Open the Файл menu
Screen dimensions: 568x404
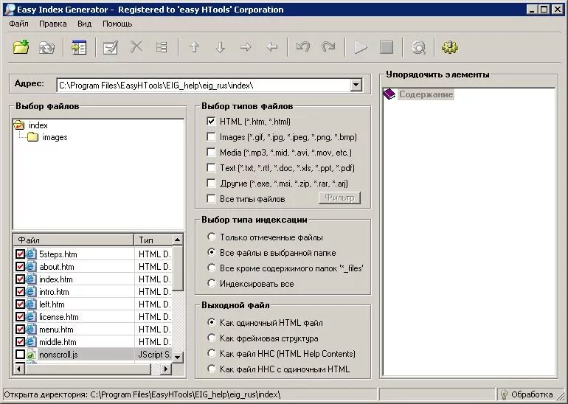click(19, 24)
